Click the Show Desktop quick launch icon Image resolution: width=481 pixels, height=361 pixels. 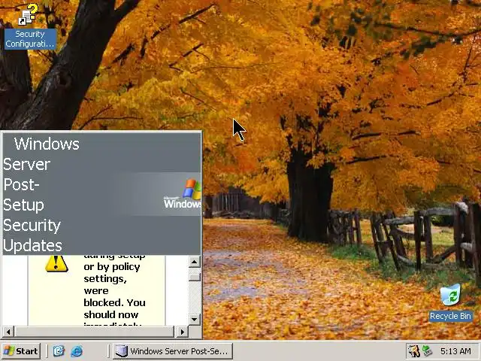(x=59, y=351)
